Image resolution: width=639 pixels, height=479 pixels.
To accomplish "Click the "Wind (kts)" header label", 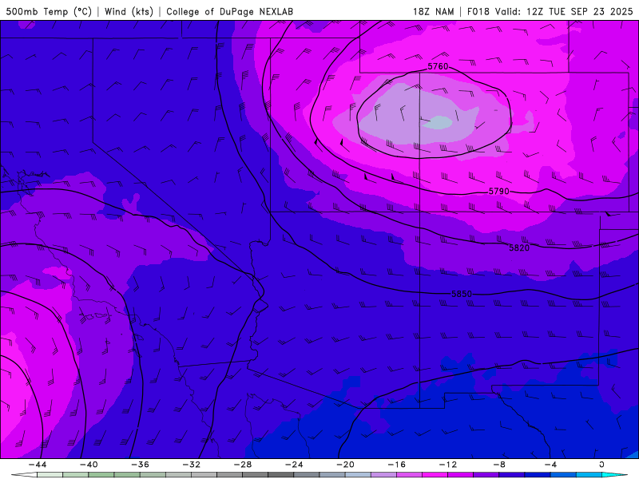I will (129, 11).
